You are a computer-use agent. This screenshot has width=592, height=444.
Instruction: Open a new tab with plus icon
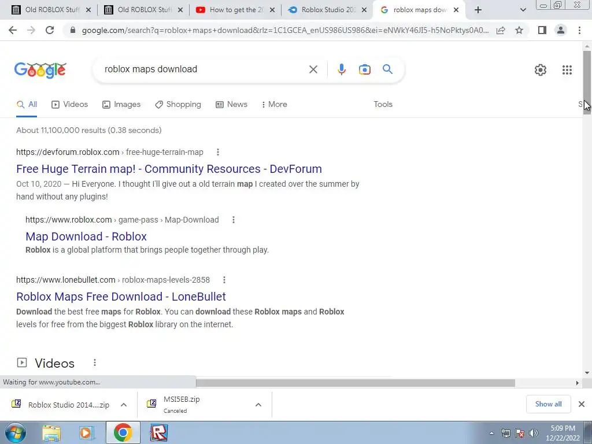pyautogui.click(x=478, y=10)
